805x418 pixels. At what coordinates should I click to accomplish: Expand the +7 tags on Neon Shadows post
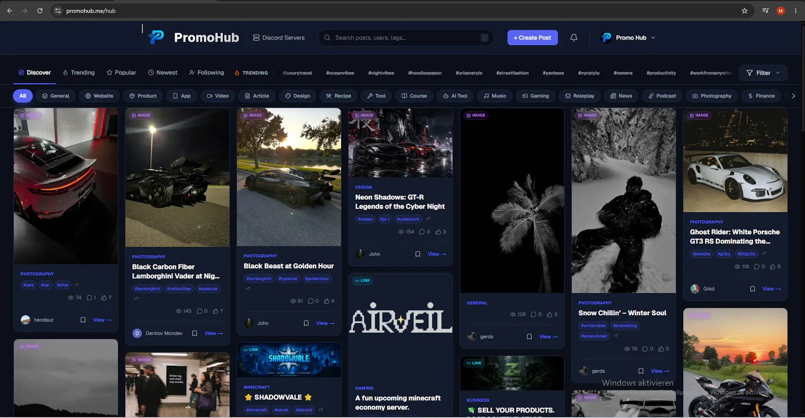tap(428, 219)
